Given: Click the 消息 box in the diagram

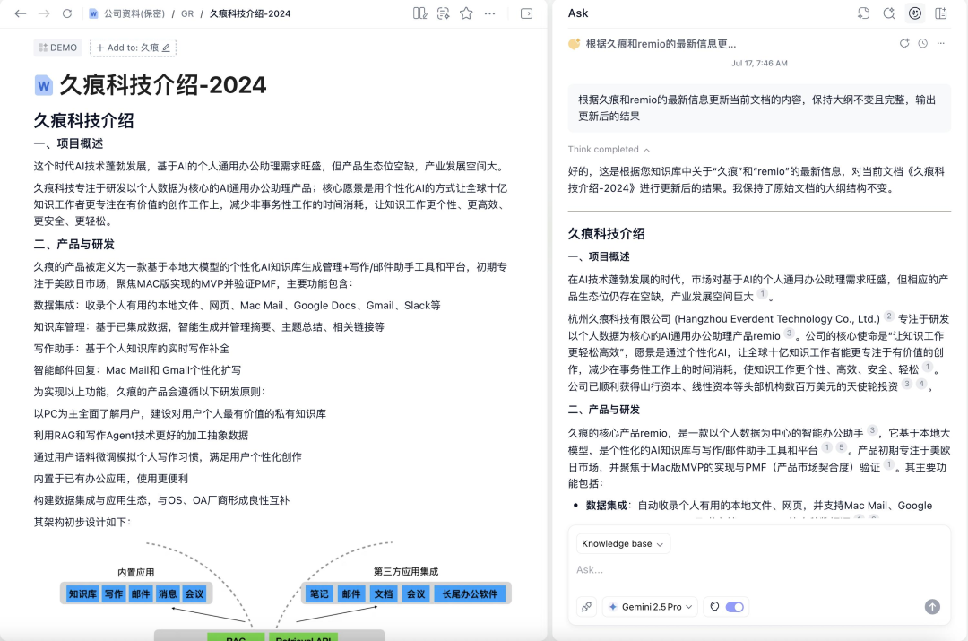Looking at the screenshot, I should (168, 594).
